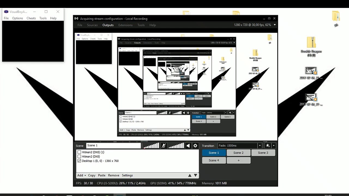Mute the speaker audio icon
The width and height of the screenshot is (349, 196).
(188, 146)
